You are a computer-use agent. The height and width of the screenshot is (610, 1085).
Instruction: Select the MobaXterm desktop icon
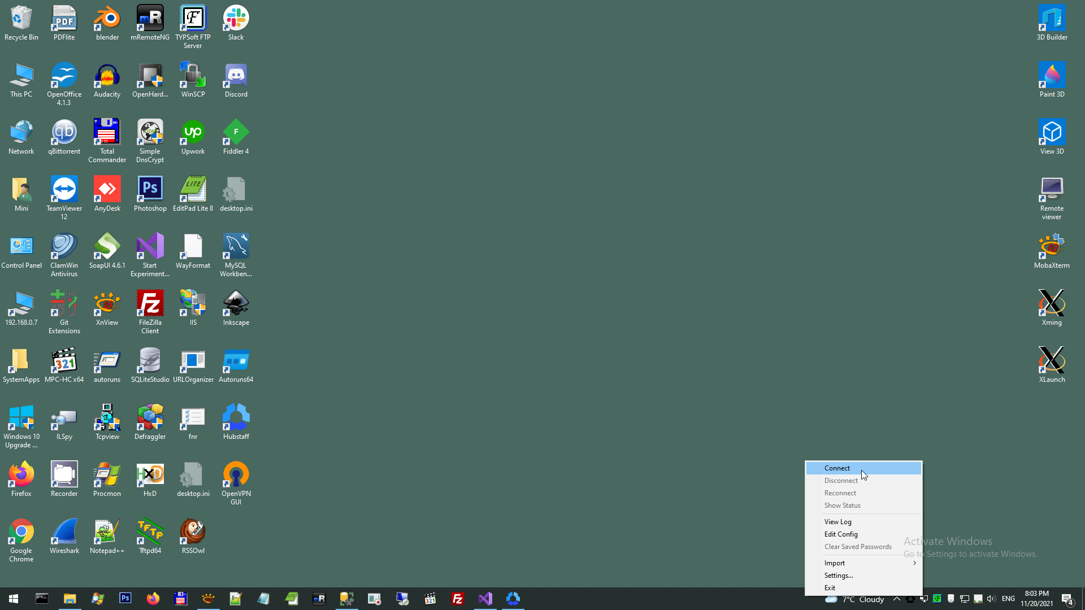click(x=1051, y=251)
